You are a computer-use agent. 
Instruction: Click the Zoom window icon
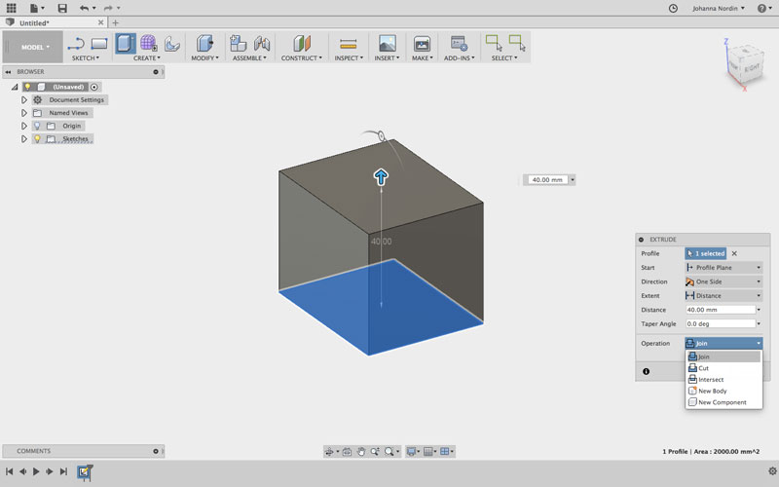(x=375, y=451)
